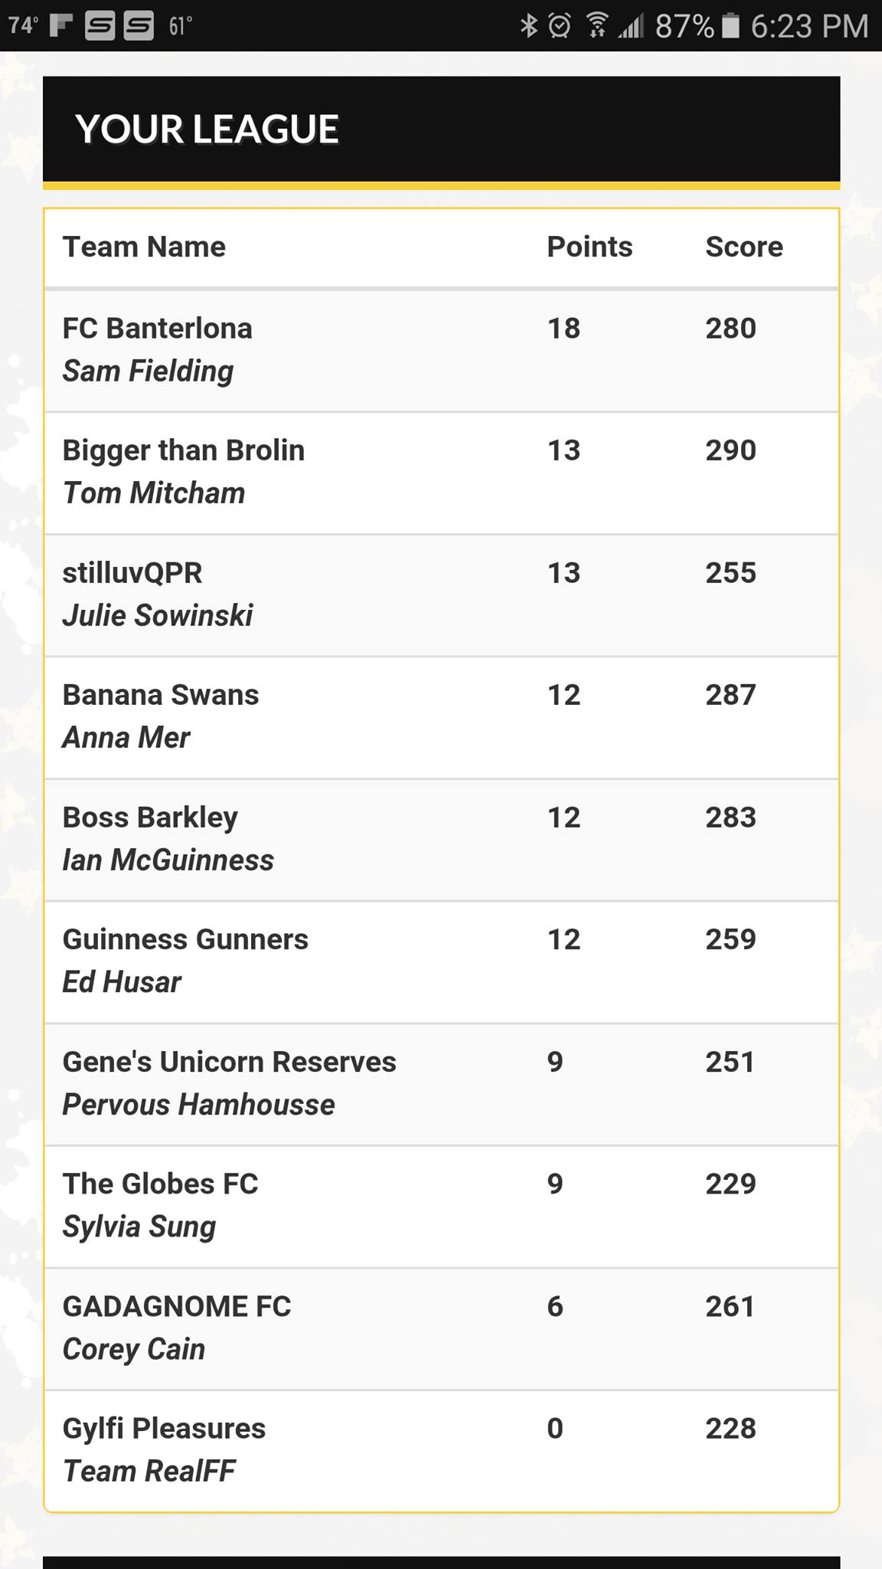Tap the battery icon in status bar
The image size is (882, 1569).
point(731,26)
